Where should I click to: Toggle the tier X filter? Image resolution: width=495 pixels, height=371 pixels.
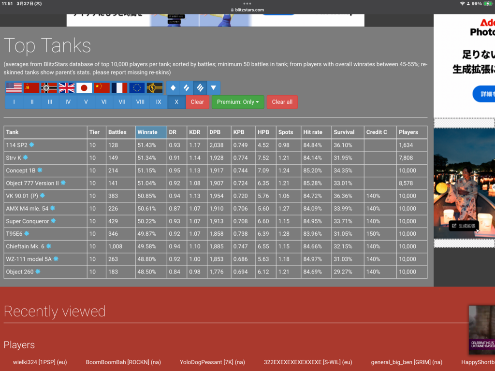176,102
